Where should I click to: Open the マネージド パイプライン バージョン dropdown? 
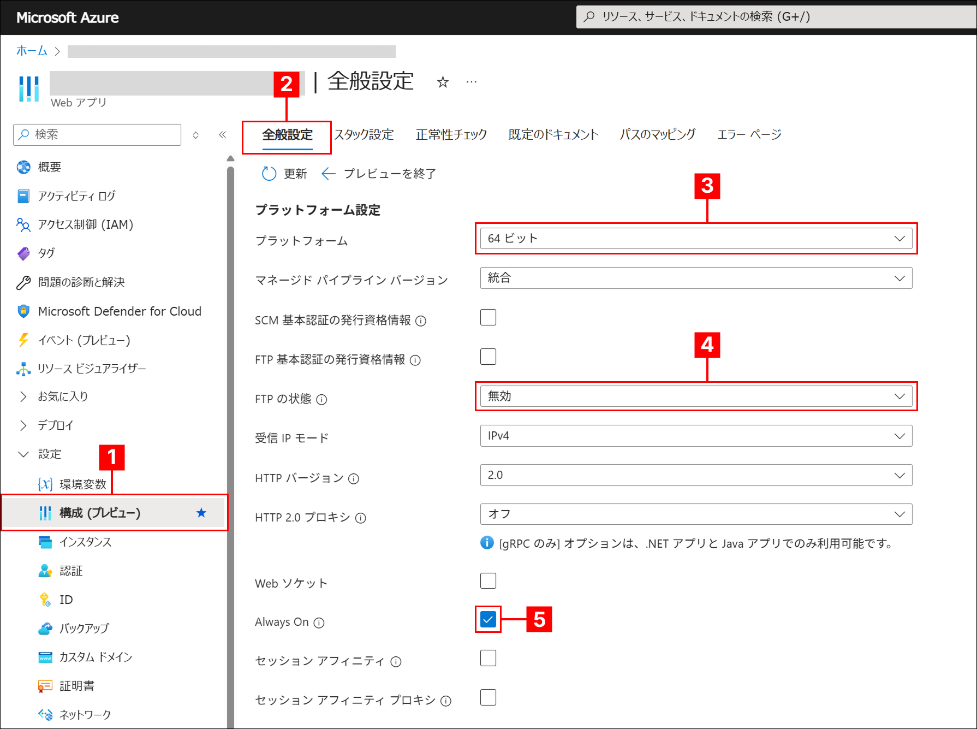[x=696, y=278]
